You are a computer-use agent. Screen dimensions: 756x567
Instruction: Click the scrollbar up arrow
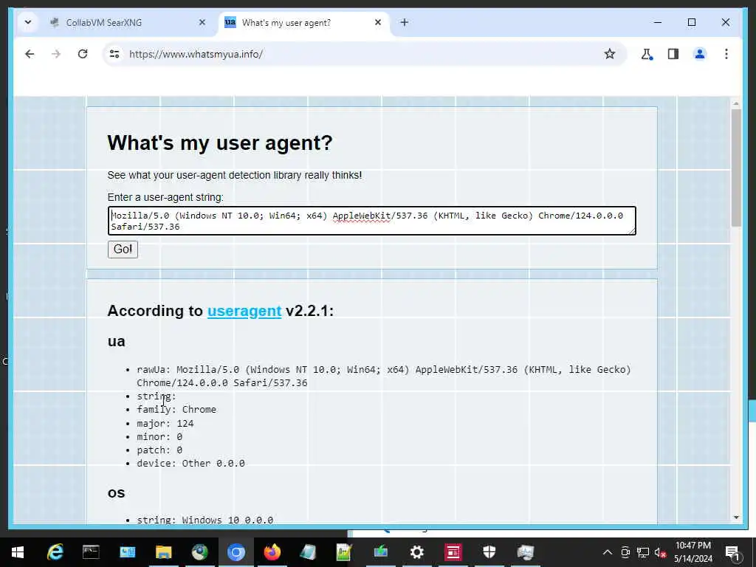tap(736, 103)
